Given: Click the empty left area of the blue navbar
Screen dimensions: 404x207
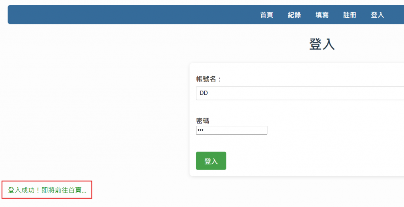Looking at the screenshot, I should (x=129, y=15).
